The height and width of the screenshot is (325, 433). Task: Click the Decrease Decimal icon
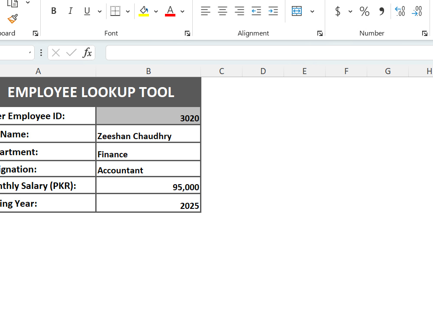click(417, 11)
